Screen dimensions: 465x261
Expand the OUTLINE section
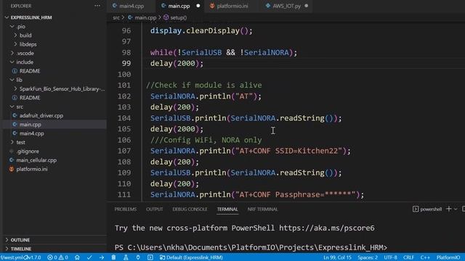[x=7, y=240]
